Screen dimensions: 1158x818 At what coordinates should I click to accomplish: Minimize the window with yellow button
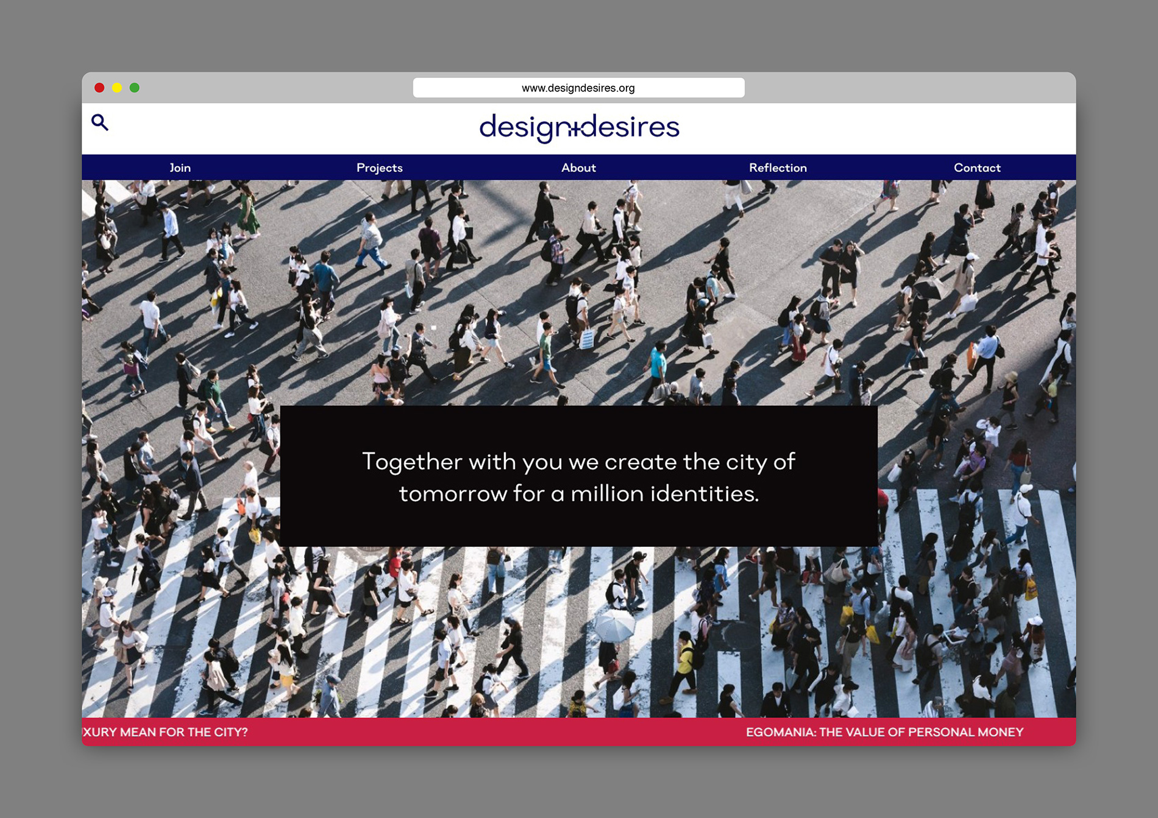(117, 88)
